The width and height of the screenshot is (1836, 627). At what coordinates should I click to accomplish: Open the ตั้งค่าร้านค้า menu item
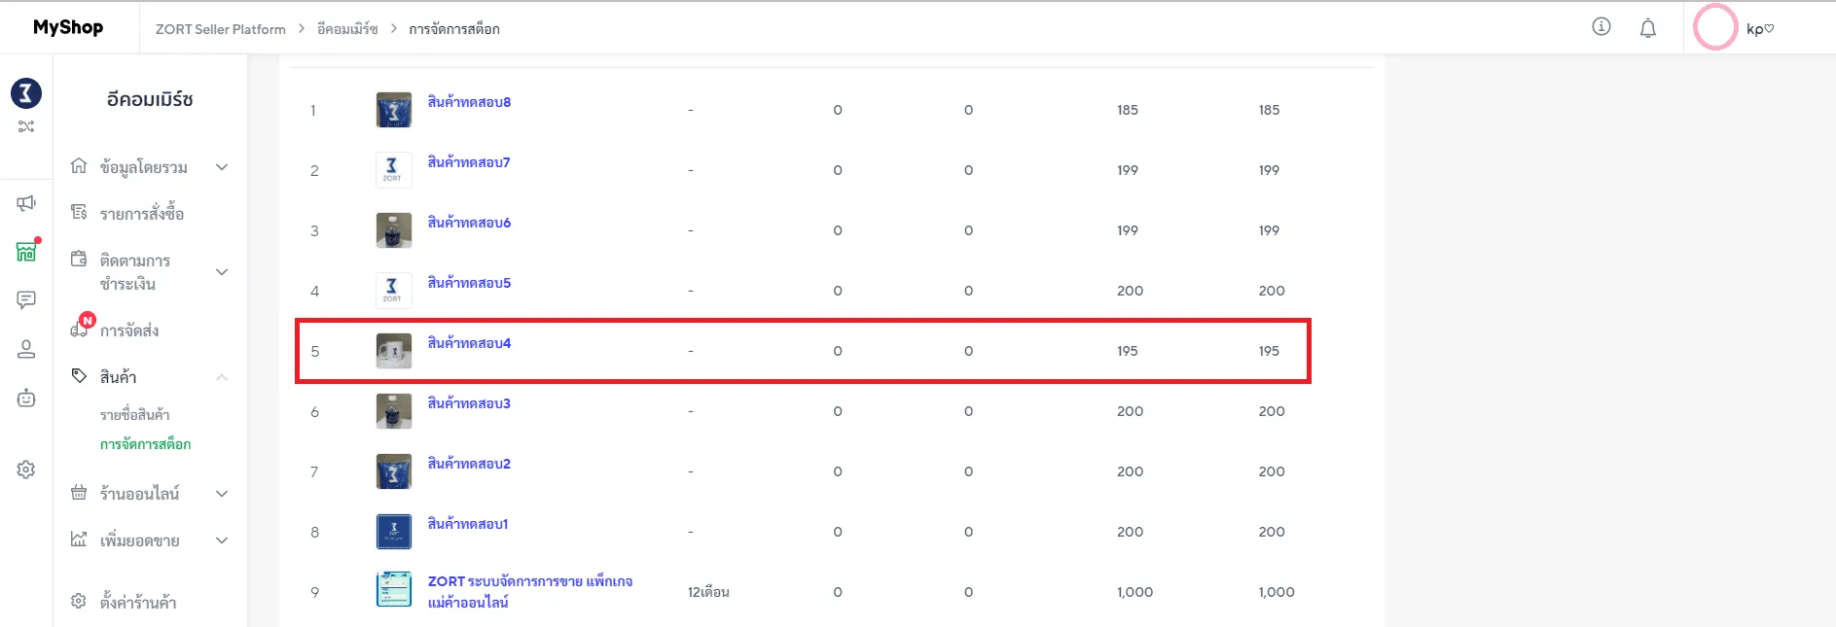pyautogui.click(x=138, y=603)
